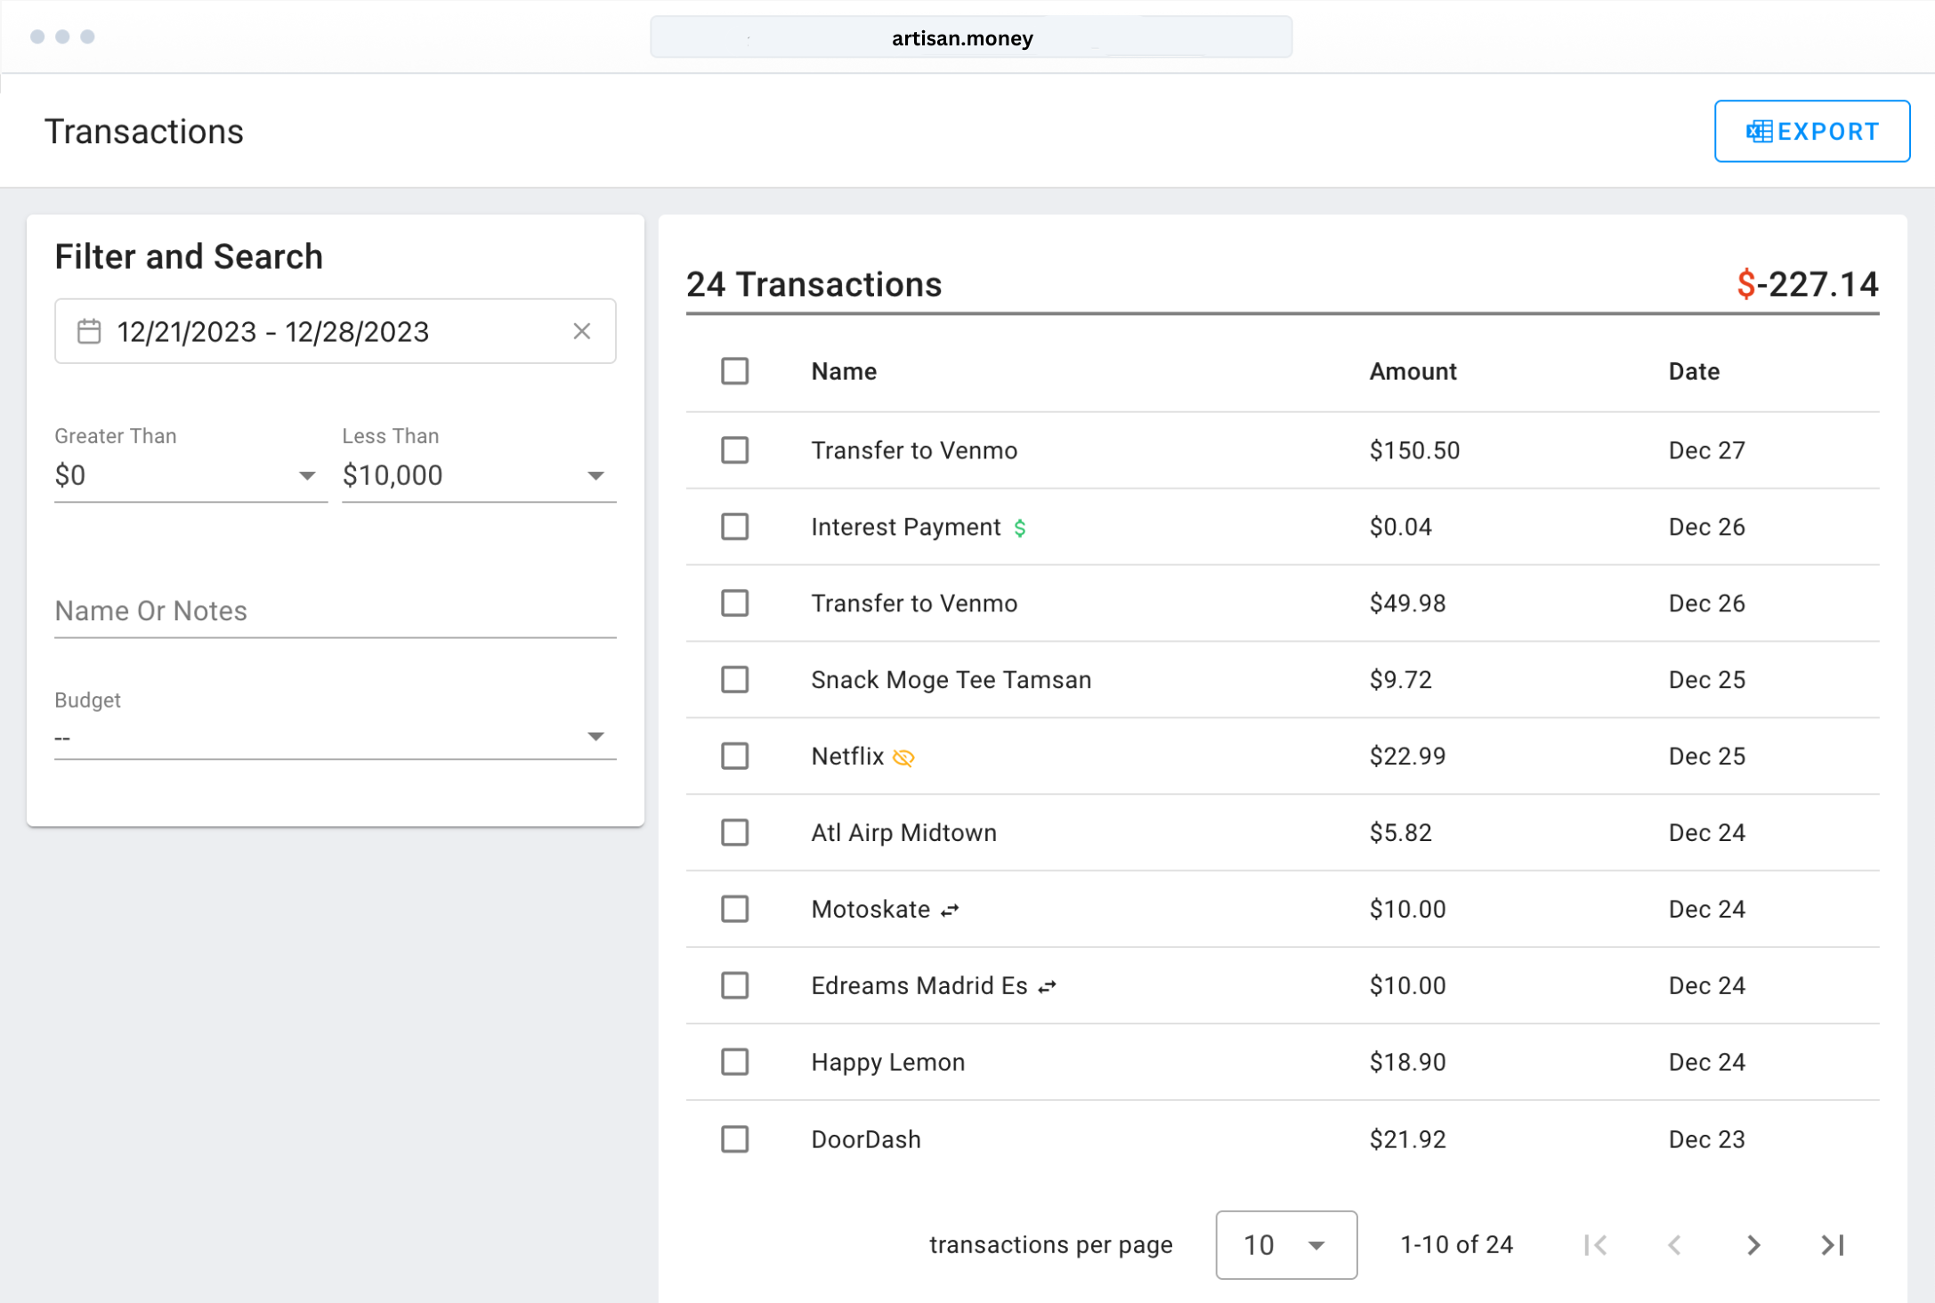The width and height of the screenshot is (1935, 1303).
Task: Click the first page pagination arrow
Action: (x=1595, y=1244)
